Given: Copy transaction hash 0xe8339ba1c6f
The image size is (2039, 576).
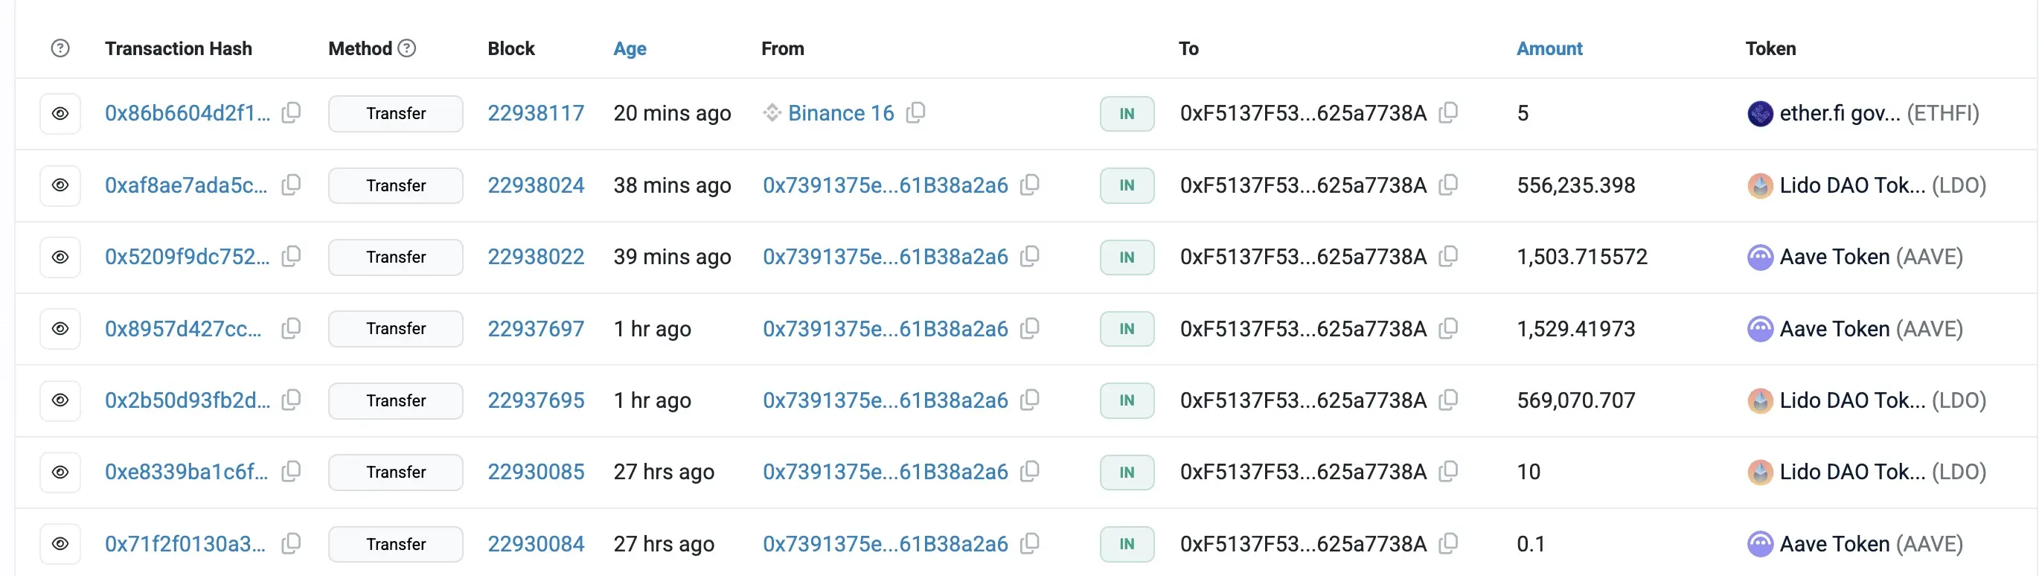Looking at the screenshot, I should coord(291,472).
